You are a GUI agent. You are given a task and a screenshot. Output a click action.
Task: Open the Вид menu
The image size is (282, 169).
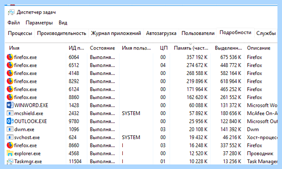pyautogui.click(x=63, y=23)
